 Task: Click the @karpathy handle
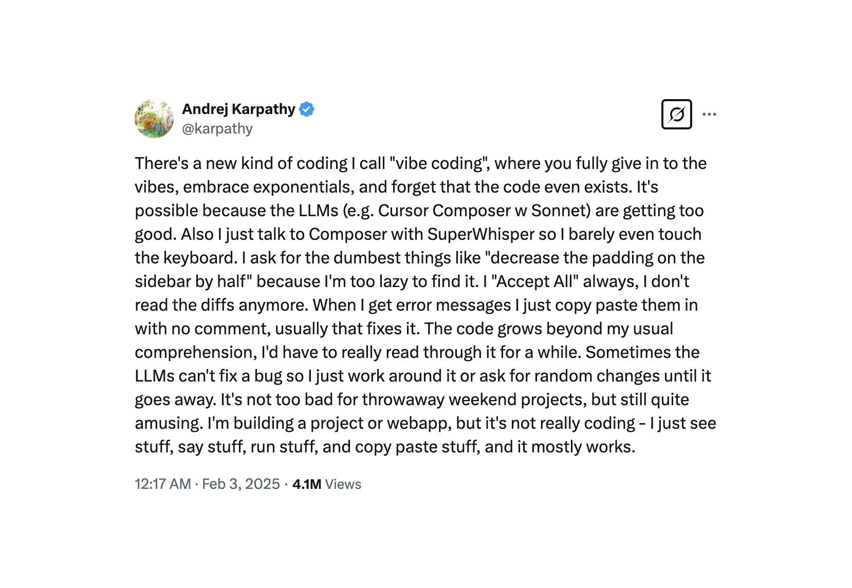[217, 128]
